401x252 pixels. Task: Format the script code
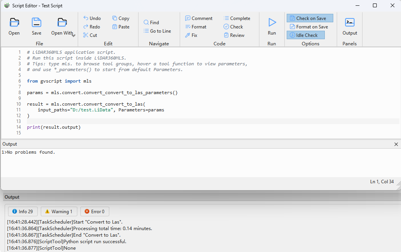point(195,27)
